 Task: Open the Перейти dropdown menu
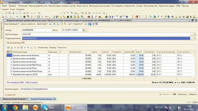click(78, 24)
